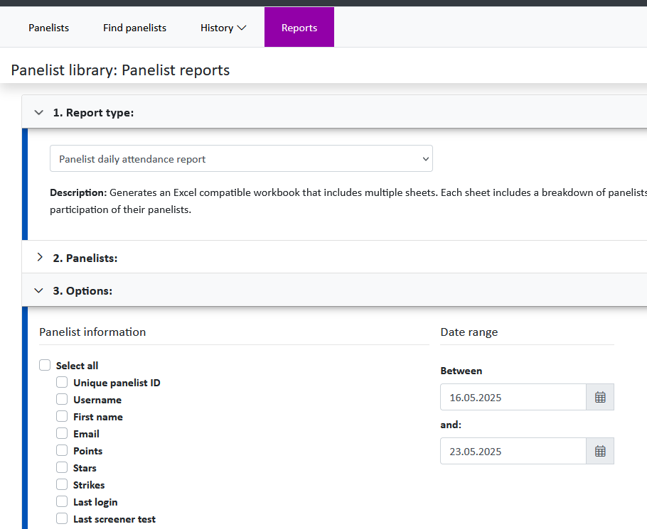Open the History dropdown menu

[223, 28]
